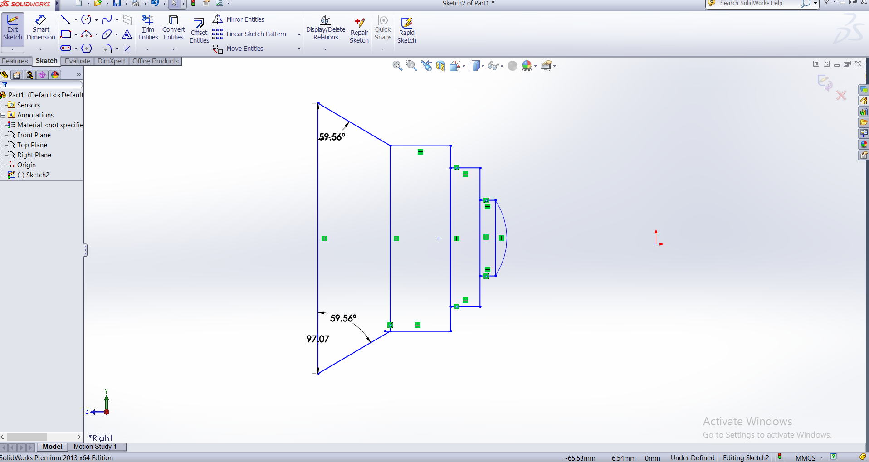Viewport: 869px width, 462px height.
Task: Click the Zoom to Fit icon
Action: tap(397, 66)
